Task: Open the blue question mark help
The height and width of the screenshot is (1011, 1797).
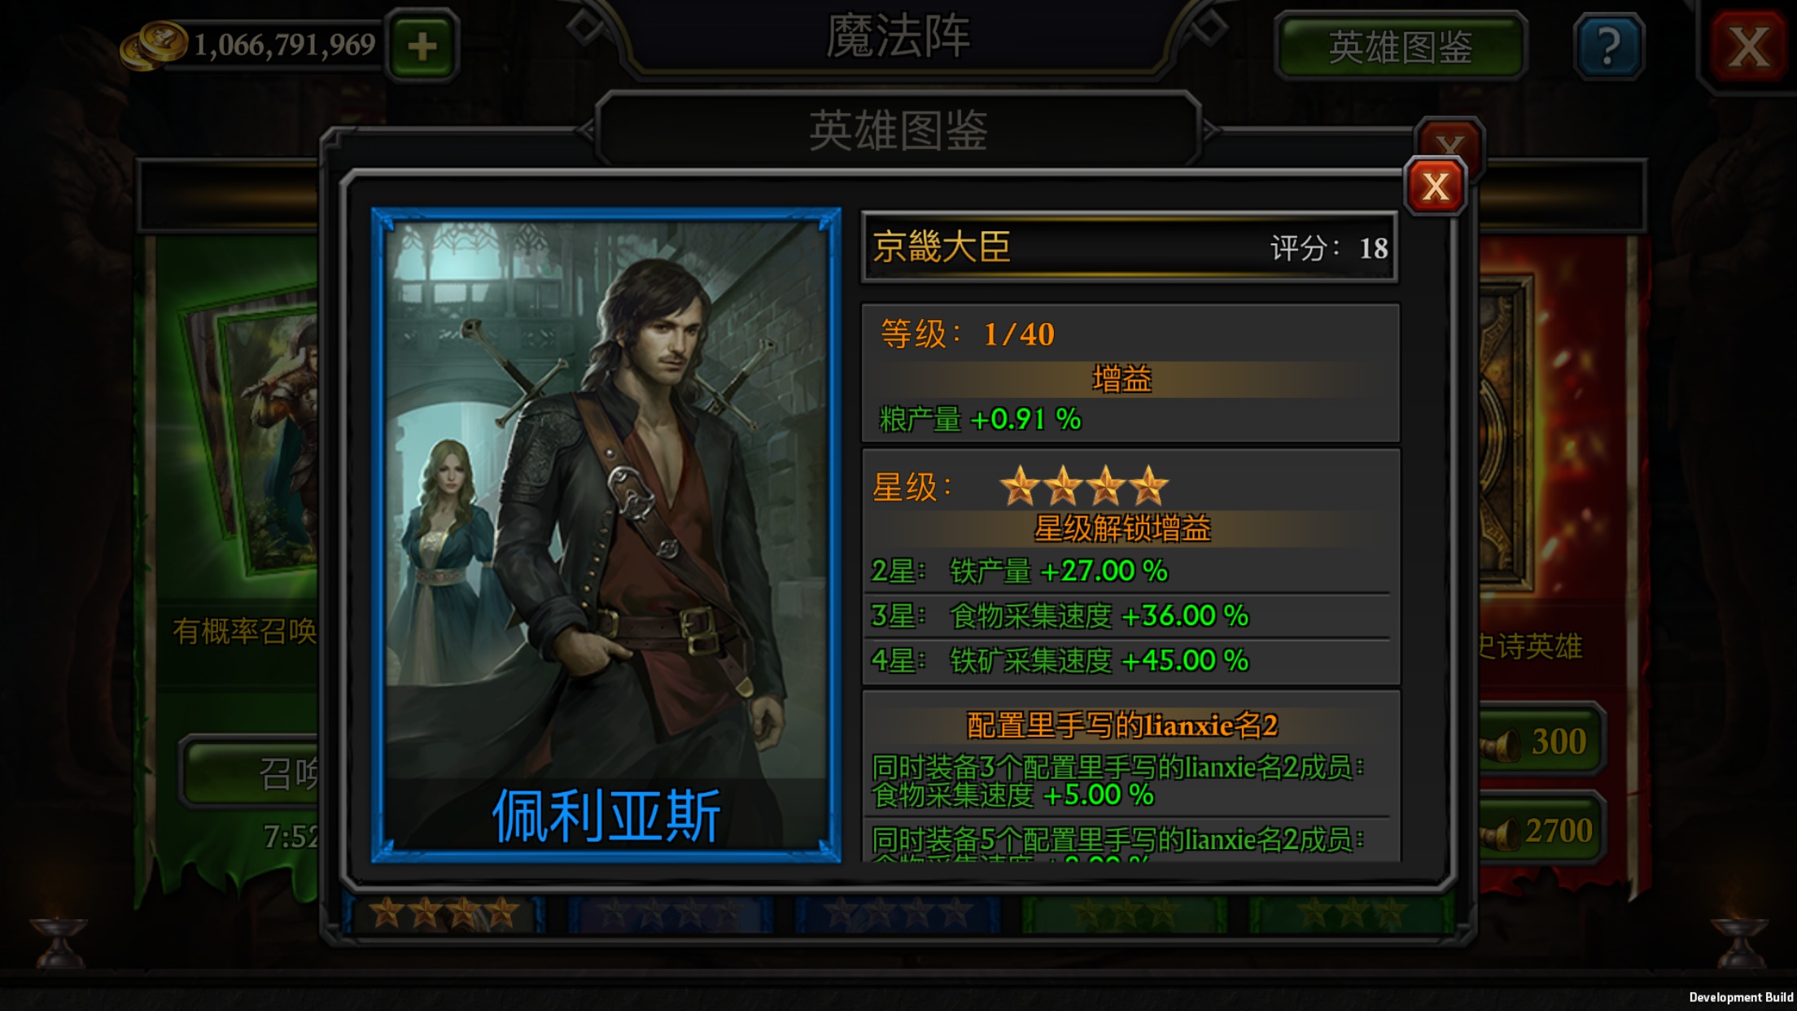Action: pos(1608,46)
